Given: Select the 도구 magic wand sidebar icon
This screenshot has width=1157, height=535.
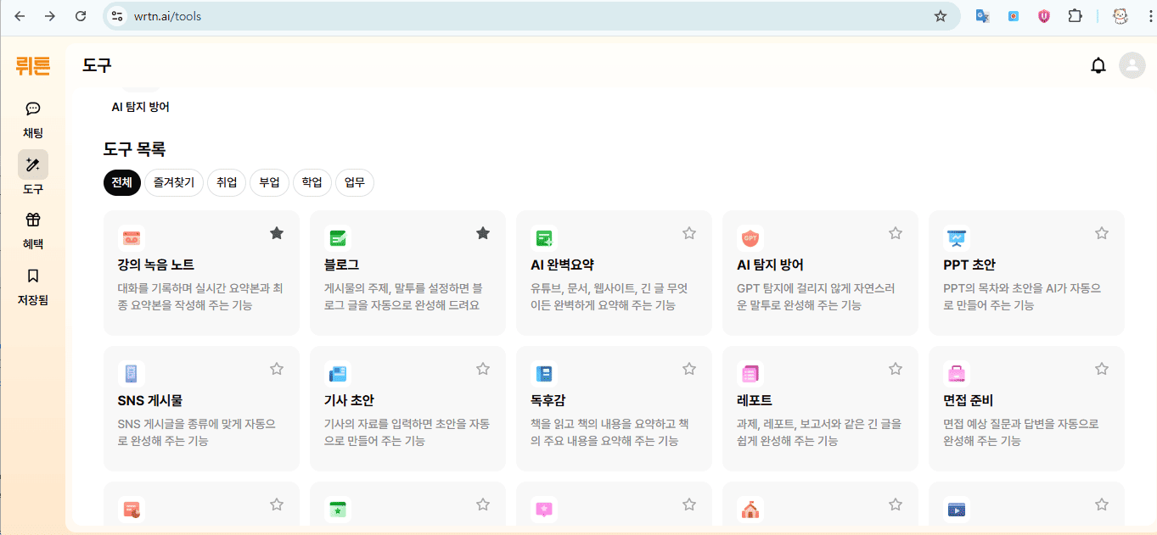Looking at the screenshot, I should point(33,164).
